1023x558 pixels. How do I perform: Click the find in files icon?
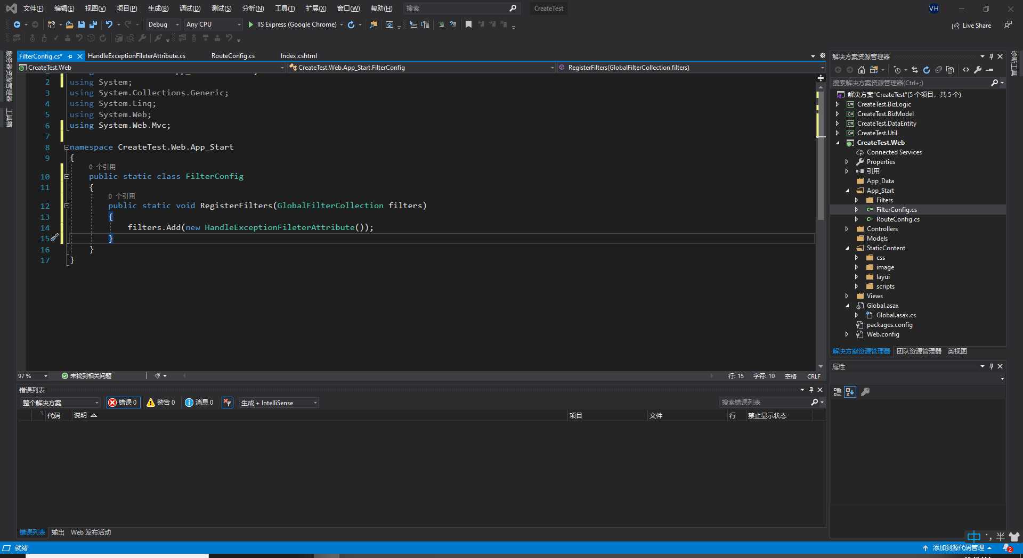pos(374,24)
